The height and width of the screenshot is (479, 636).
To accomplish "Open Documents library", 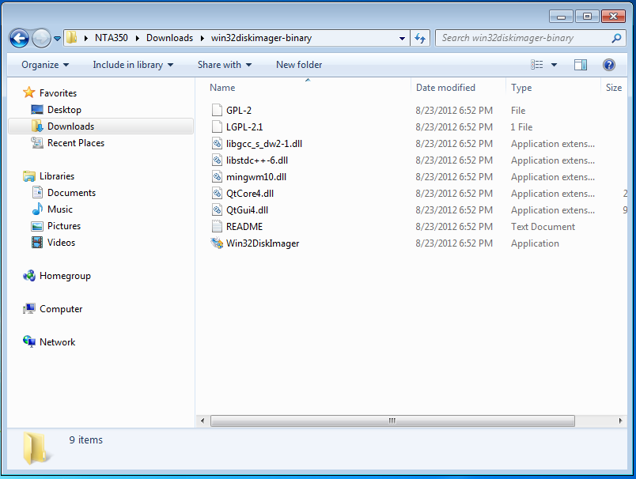I will (71, 193).
